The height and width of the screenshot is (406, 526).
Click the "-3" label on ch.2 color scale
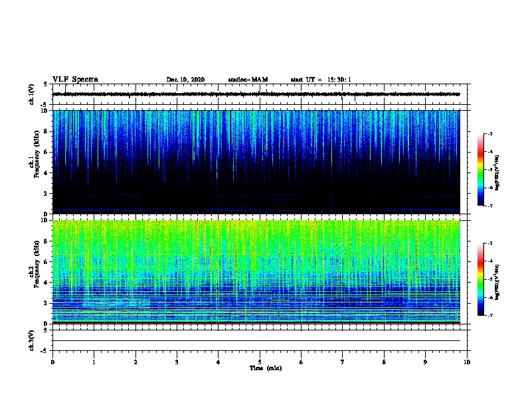(x=489, y=243)
